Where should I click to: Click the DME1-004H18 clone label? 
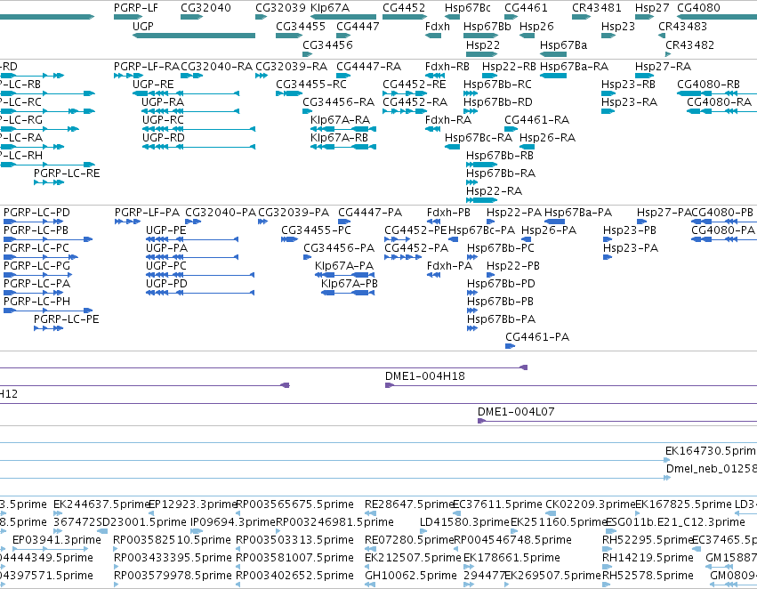425,376
